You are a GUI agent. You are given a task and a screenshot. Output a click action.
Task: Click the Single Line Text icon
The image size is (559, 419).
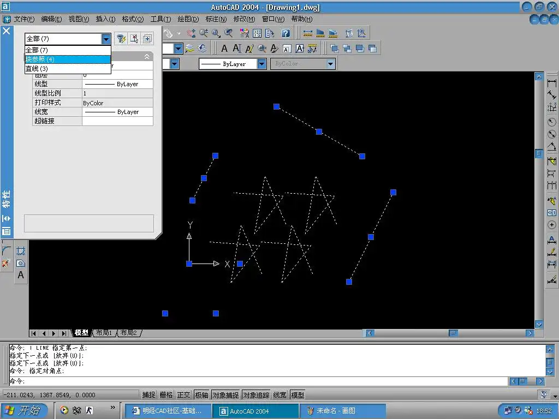coord(237,48)
